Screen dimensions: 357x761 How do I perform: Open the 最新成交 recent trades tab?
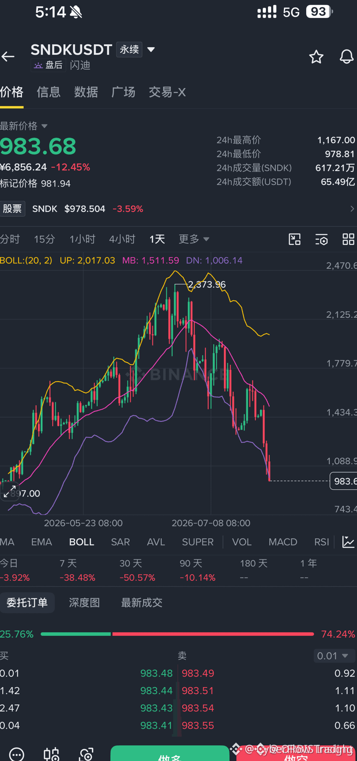point(142,603)
